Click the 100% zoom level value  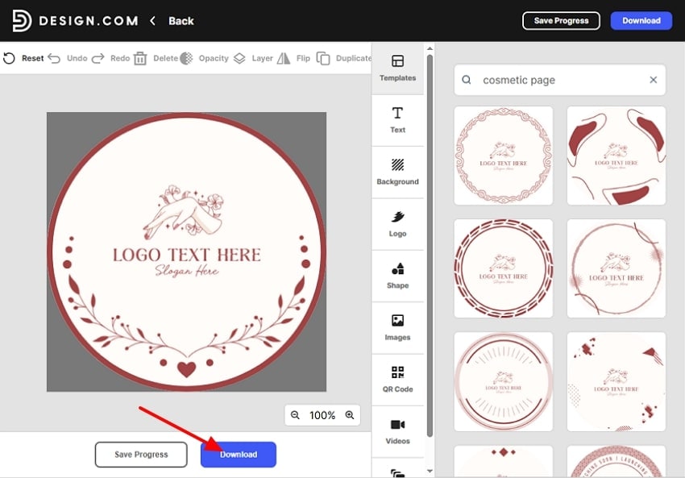tap(322, 415)
